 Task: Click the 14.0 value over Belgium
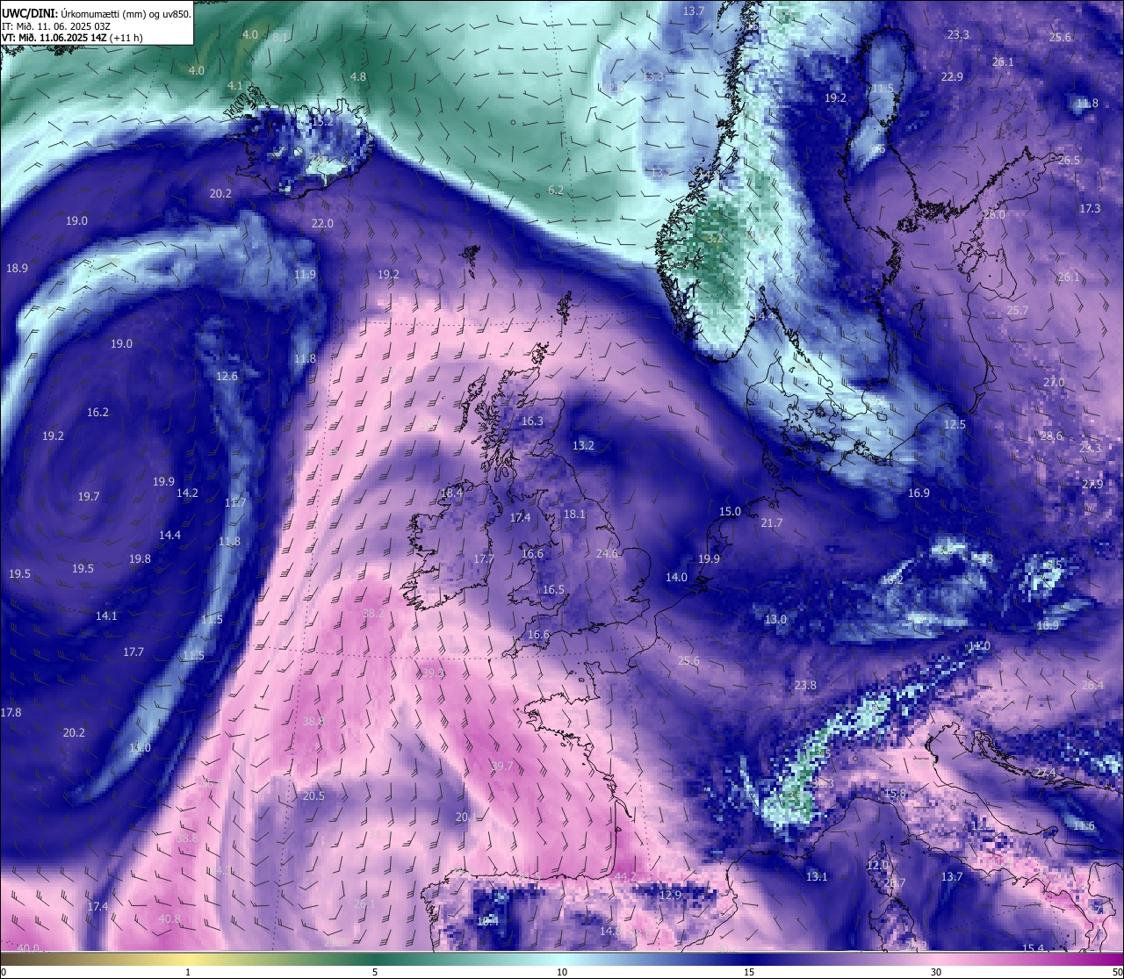pyautogui.click(x=676, y=578)
